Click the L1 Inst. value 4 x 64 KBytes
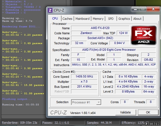Screen dimensions: 161x126 tap(128, 81)
